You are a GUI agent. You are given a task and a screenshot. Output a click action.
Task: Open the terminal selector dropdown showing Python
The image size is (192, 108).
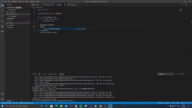[x=166, y=74]
